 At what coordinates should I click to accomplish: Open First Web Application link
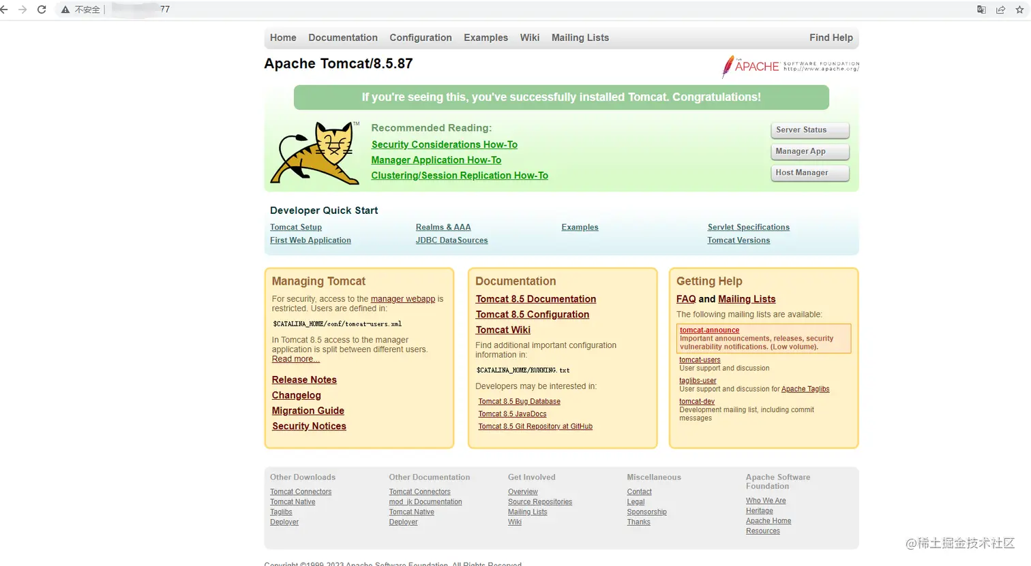coord(310,240)
